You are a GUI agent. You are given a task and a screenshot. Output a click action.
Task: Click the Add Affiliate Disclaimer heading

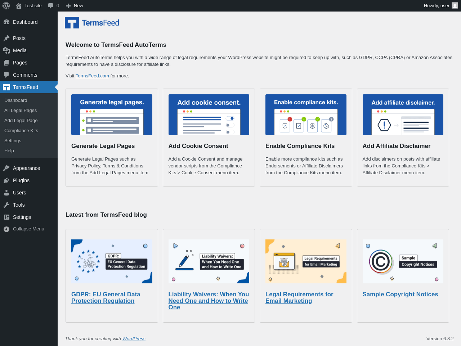(397, 146)
